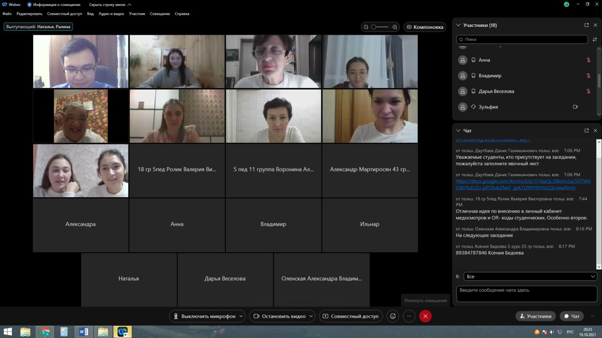The image size is (602, 338).
Task: Pop out the Участники panel
Action: click(586, 25)
